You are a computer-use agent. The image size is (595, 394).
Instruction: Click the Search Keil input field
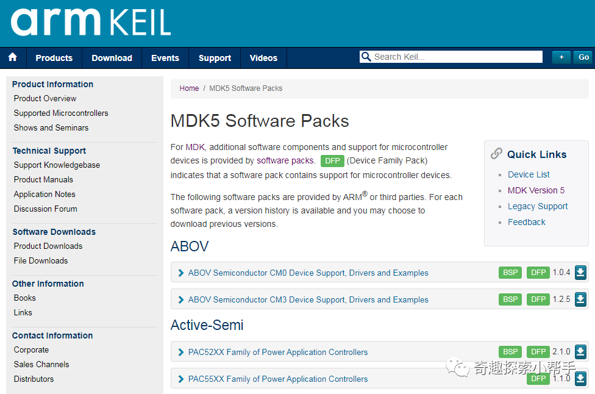[451, 57]
